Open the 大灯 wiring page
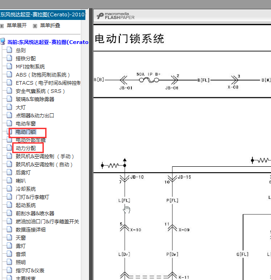Viewport: 271px width, 280px height. pyautogui.click(x=21, y=107)
